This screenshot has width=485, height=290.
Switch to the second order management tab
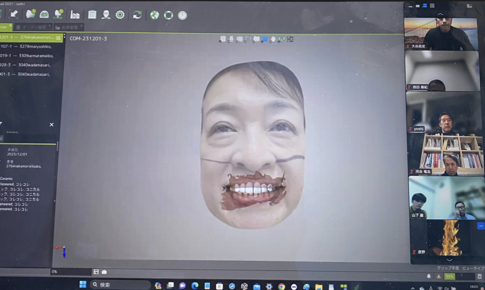click(33, 27)
